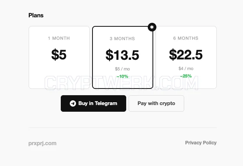
Task: Open the prxprj.com footer link
Action: point(42,143)
